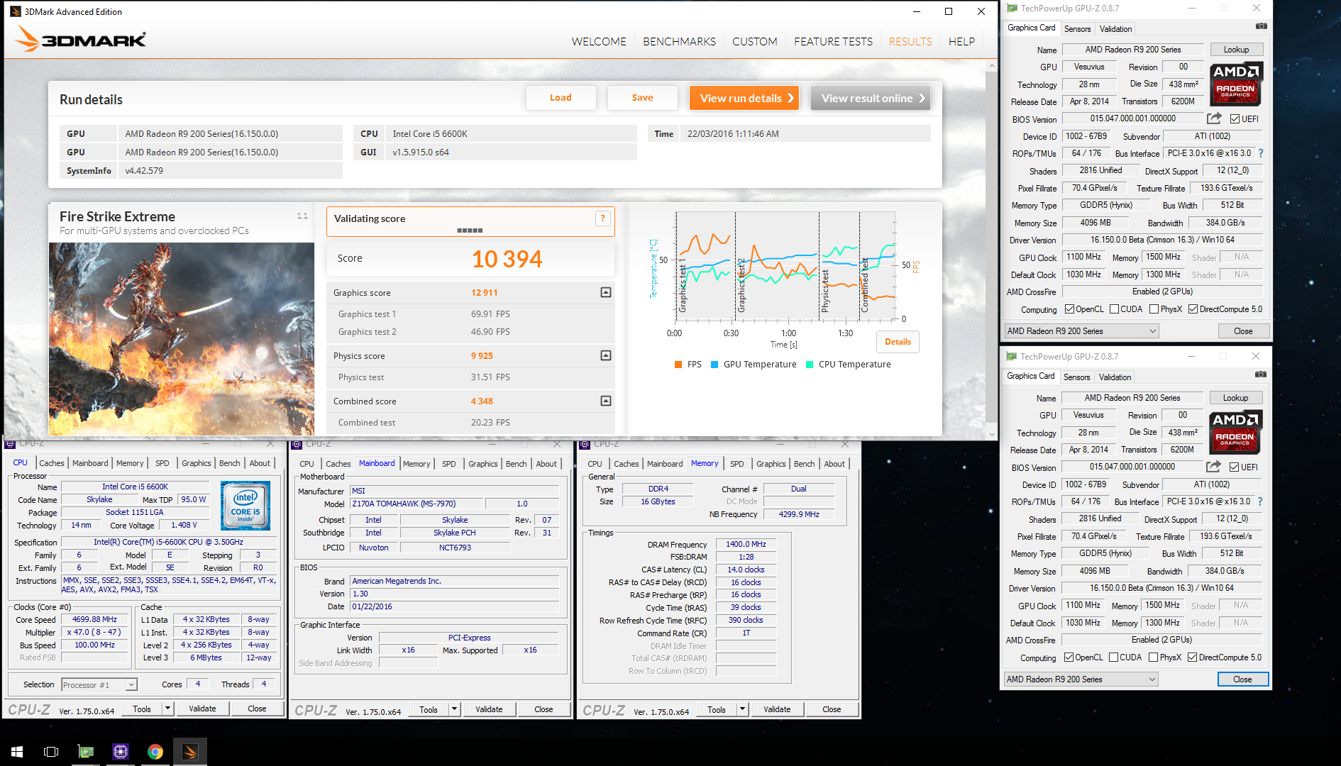The height and width of the screenshot is (766, 1341).
Task: Open Google Chrome from the taskbar
Action: pos(155,751)
